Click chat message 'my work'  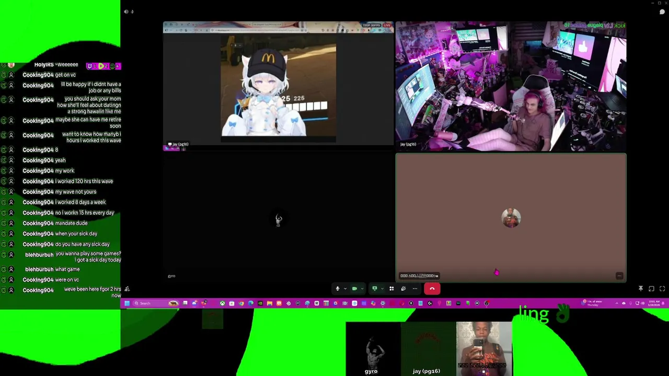pyautogui.click(x=65, y=171)
